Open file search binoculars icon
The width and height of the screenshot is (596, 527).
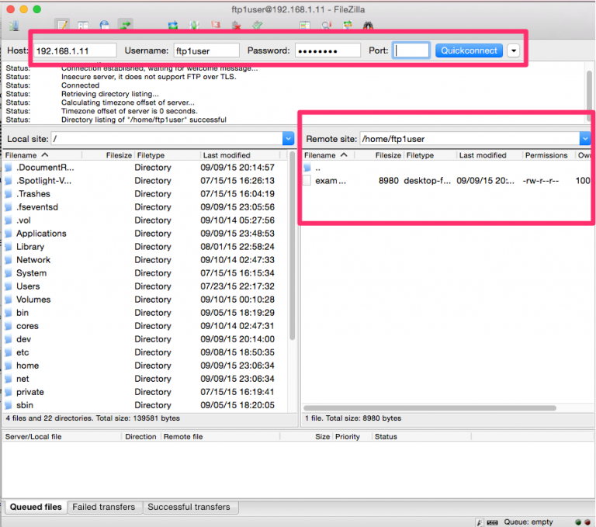click(x=368, y=25)
